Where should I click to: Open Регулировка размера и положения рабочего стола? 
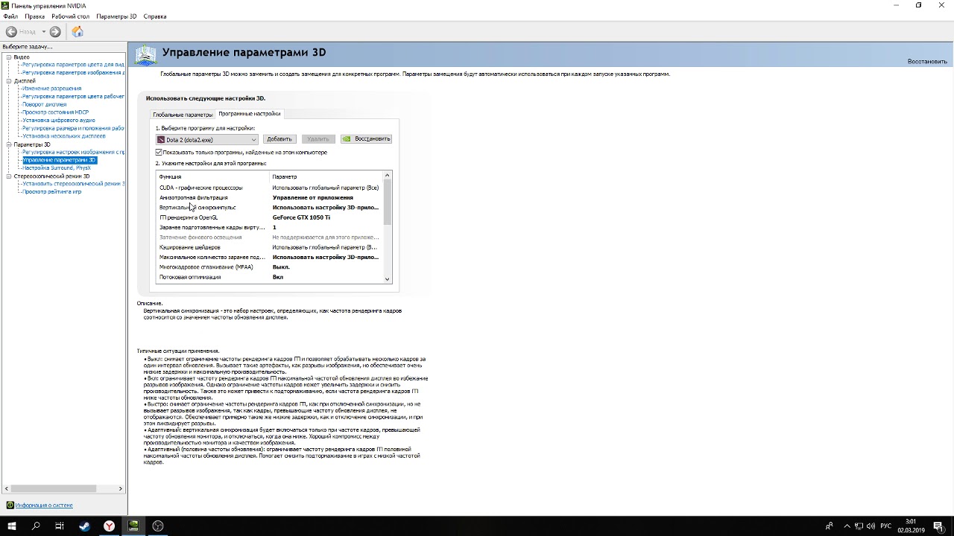click(x=73, y=129)
